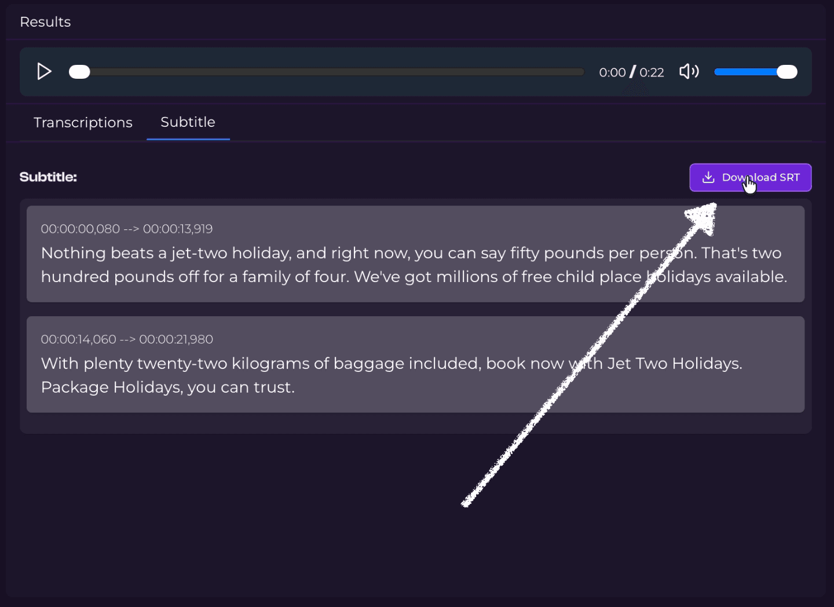Click the download arrow icon in the SRT button
This screenshot has height=607, width=834.
(x=708, y=177)
